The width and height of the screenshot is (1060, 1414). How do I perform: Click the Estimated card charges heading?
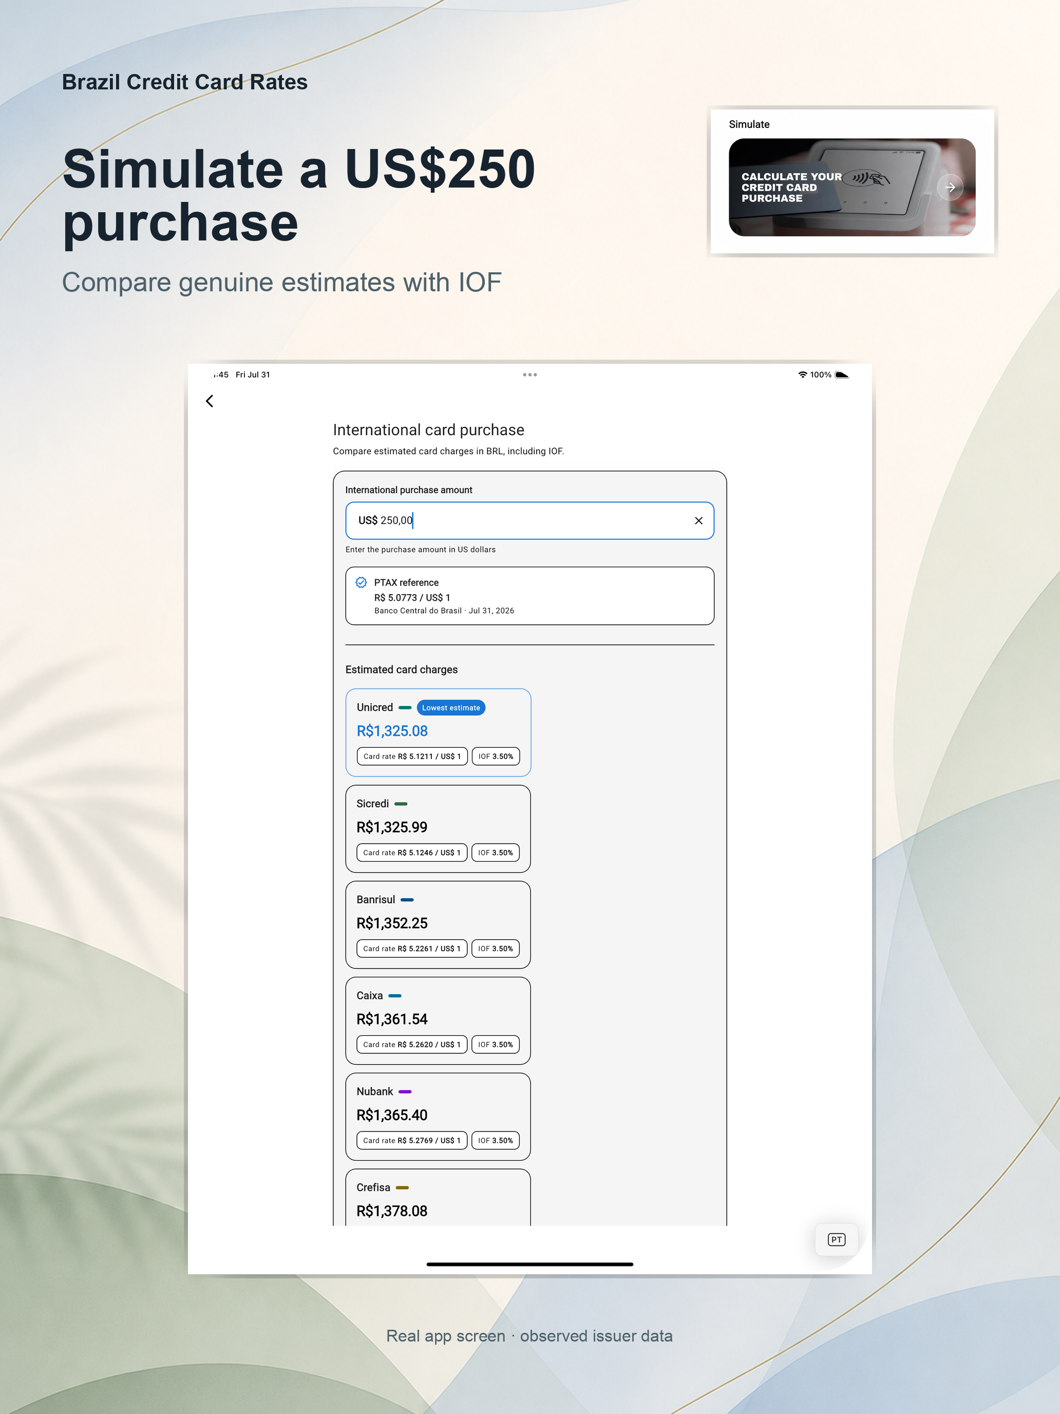coord(401,669)
